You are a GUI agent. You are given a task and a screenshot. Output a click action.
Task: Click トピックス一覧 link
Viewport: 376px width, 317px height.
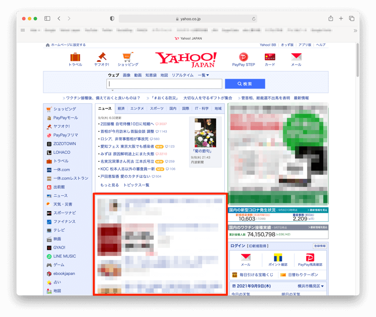click(136, 185)
